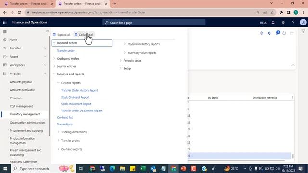
Task: Click the pin navigation pane icon
Action: pos(47,31)
